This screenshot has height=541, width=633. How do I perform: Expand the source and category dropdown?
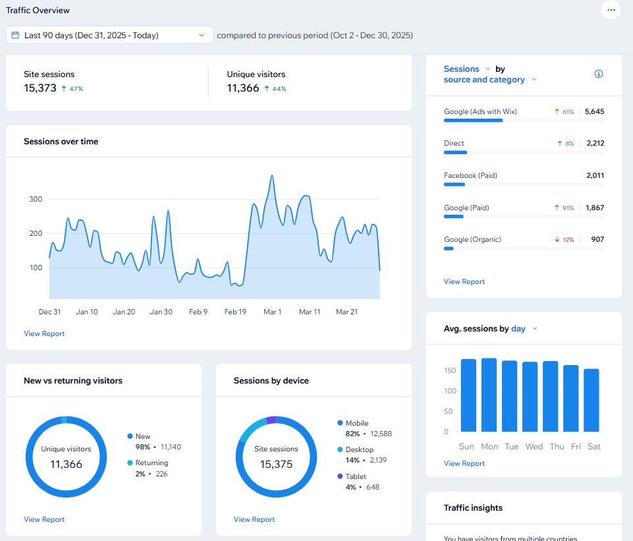tap(490, 80)
